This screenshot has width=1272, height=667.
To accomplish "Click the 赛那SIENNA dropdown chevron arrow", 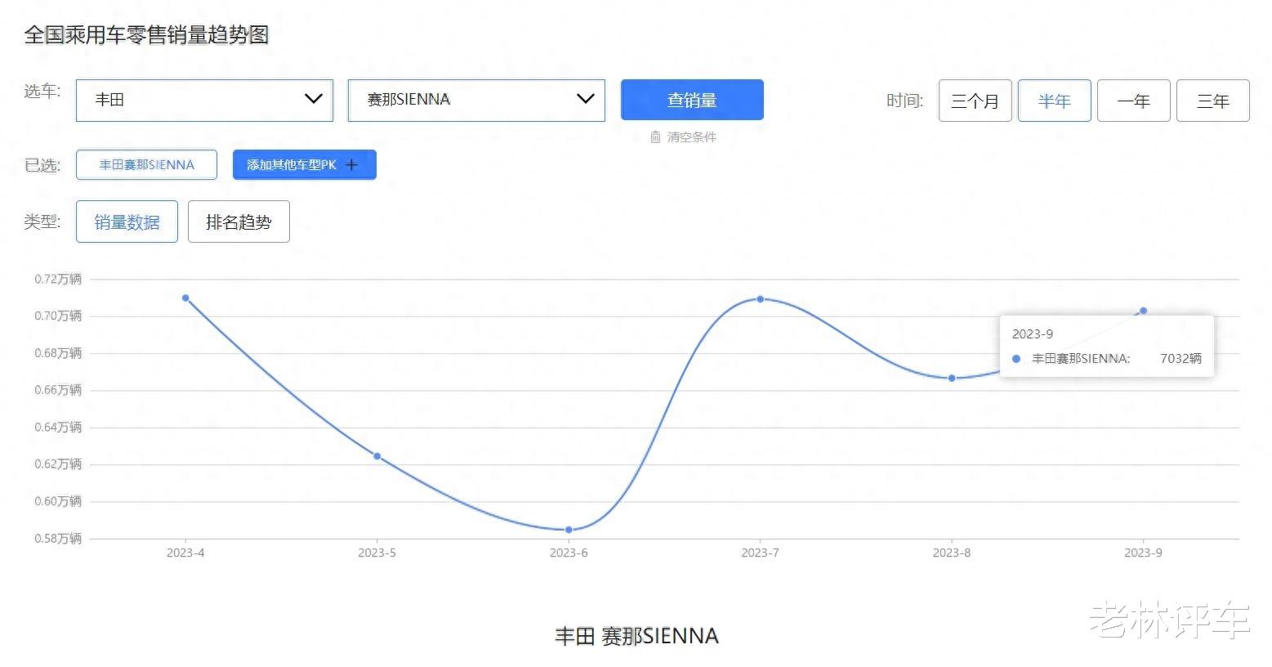I will (x=585, y=99).
